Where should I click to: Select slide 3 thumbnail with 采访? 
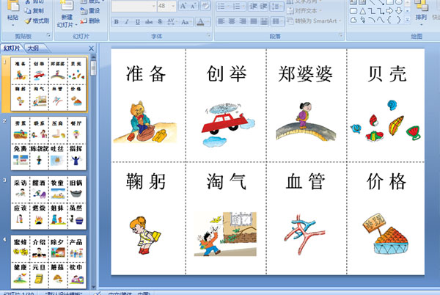(x=48, y=203)
